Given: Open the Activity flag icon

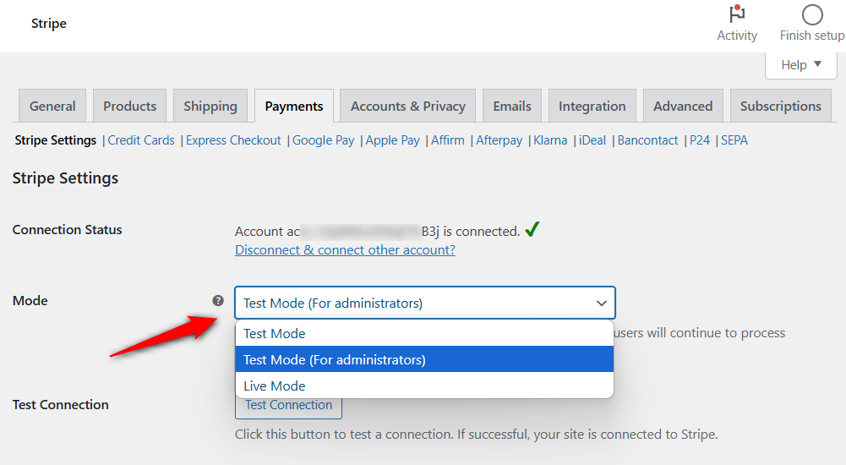Looking at the screenshot, I should (736, 14).
